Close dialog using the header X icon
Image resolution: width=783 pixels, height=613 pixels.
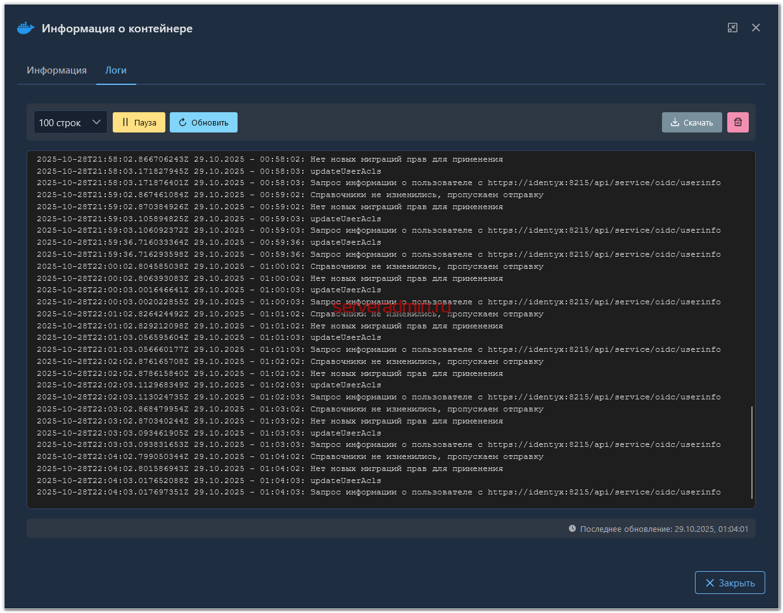[756, 28]
